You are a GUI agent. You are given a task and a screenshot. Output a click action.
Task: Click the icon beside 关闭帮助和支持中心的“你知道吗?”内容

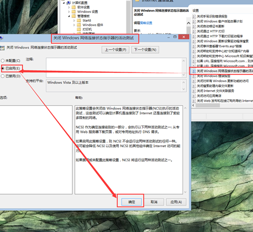[x=194, y=51]
